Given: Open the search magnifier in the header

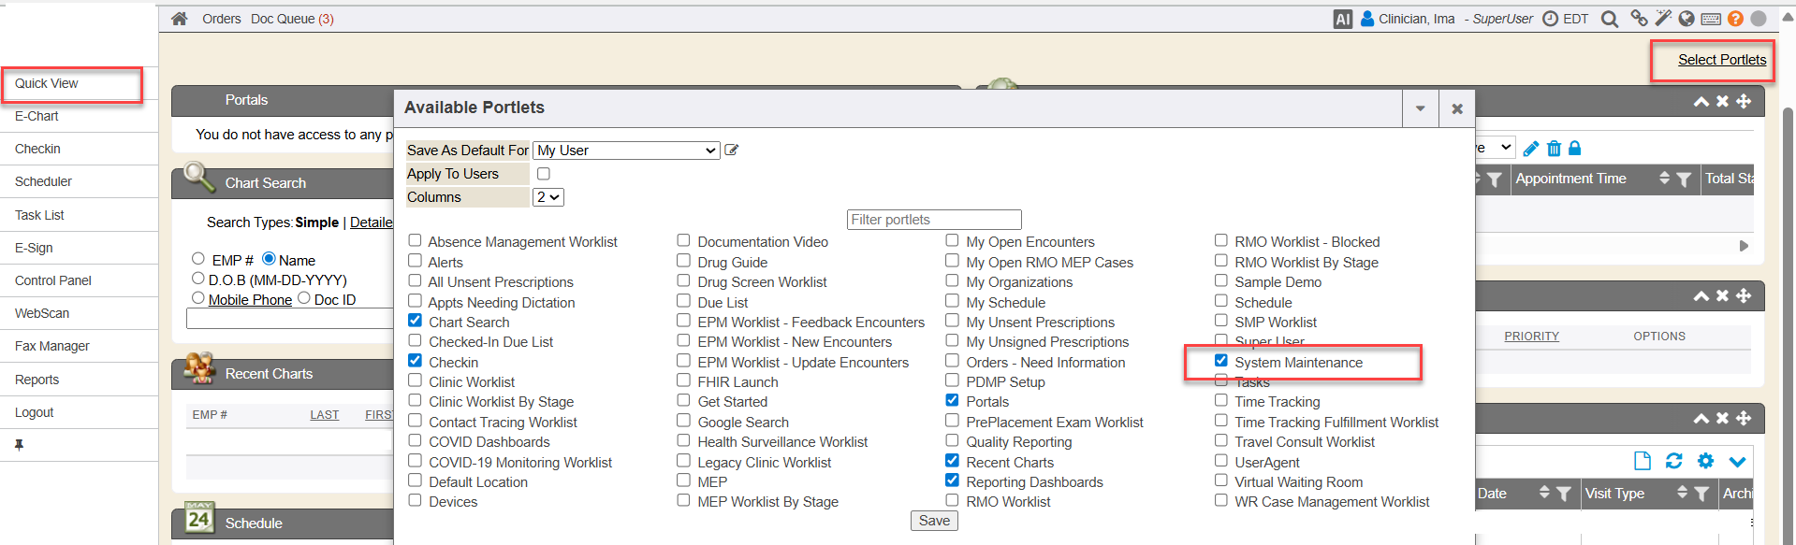Looking at the screenshot, I should pos(1609,19).
